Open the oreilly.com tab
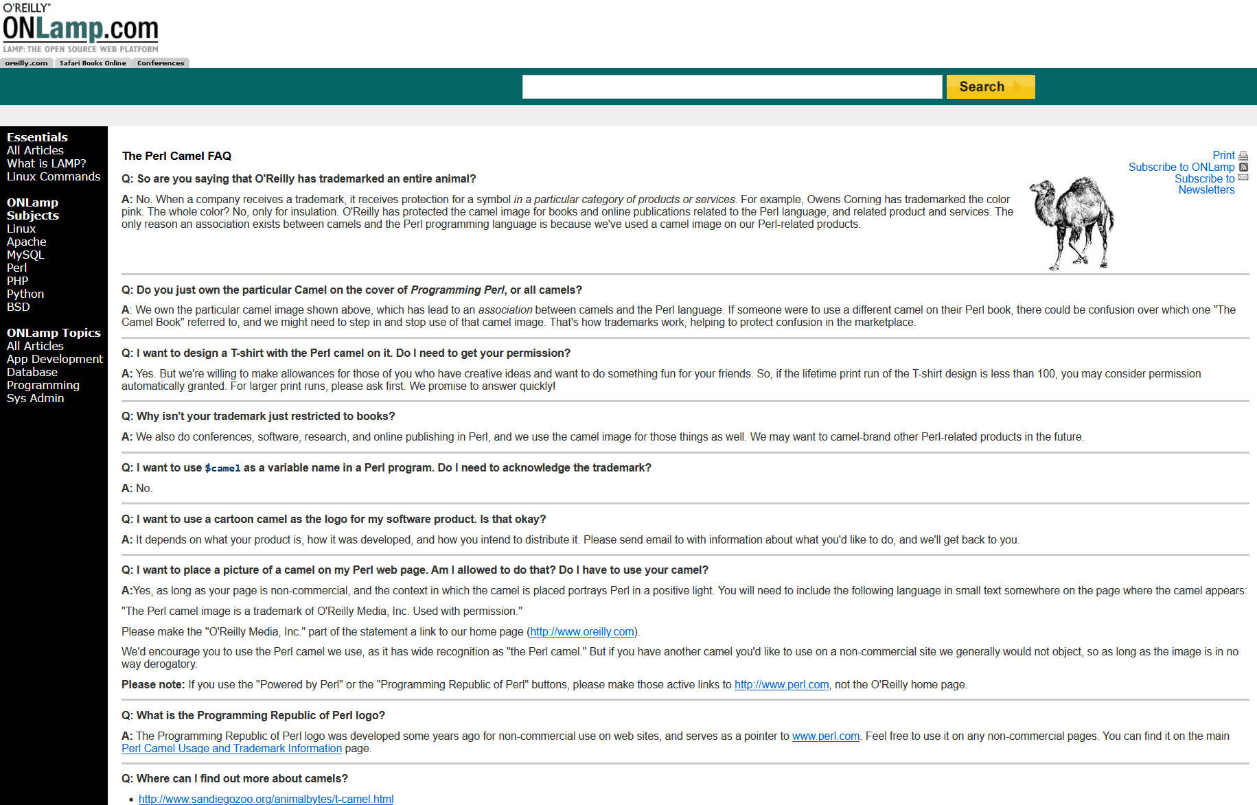The height and width of the screenshot is (805, 1257). tap(27, 63)
